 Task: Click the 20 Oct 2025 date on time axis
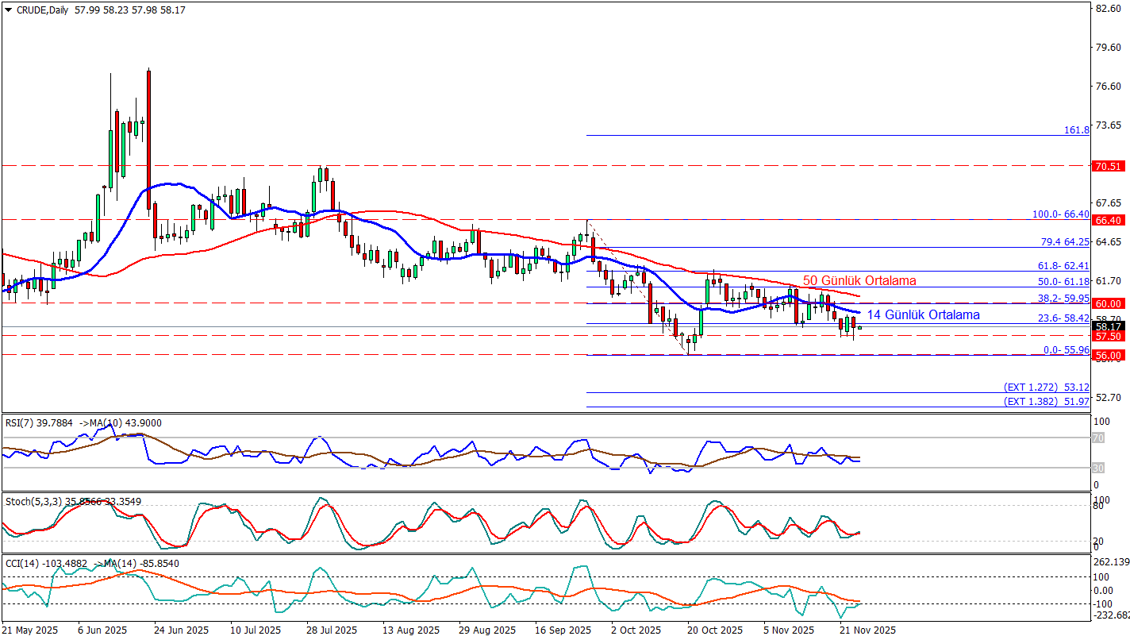[714, 630]
